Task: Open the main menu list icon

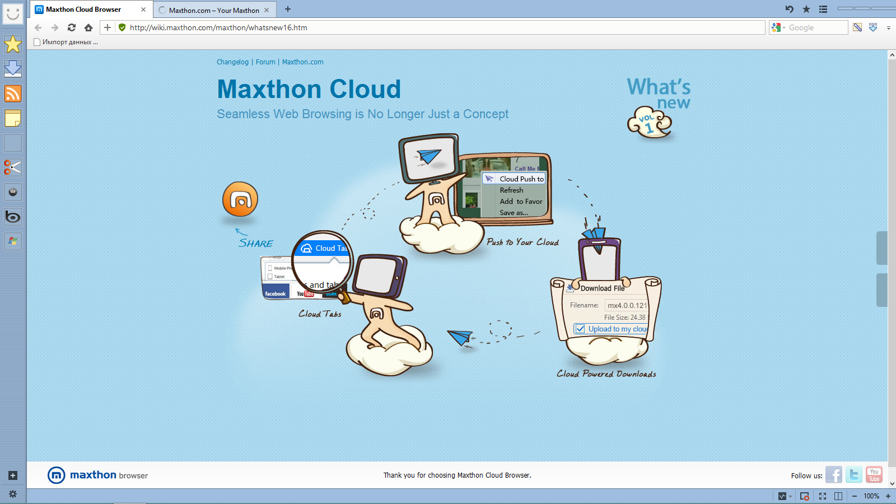Action: coord(823,9)
